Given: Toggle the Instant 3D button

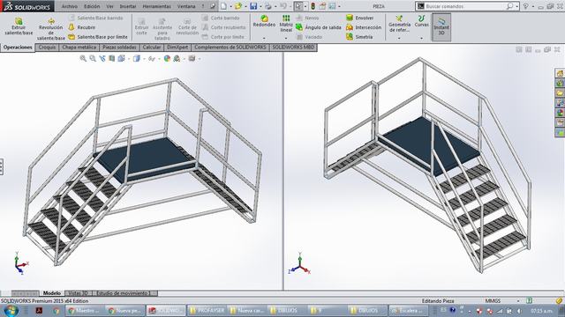Looking at the screenshot, I should 441,27.
